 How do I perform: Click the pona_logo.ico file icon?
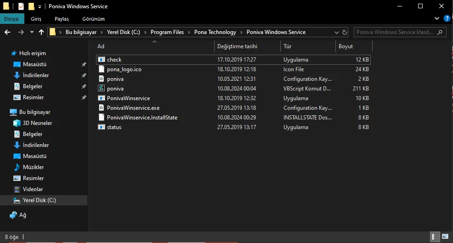point(102,69)
